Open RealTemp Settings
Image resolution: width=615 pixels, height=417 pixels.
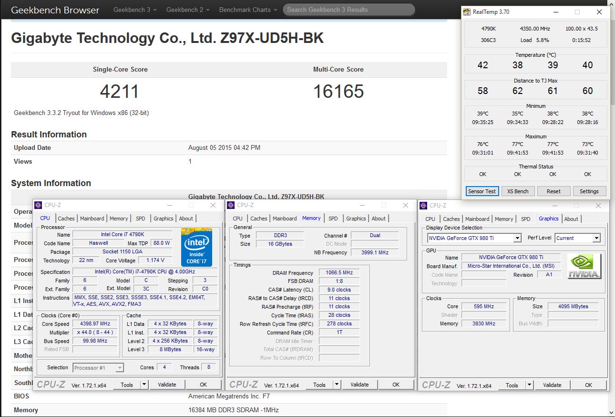(x=589, y=191)
